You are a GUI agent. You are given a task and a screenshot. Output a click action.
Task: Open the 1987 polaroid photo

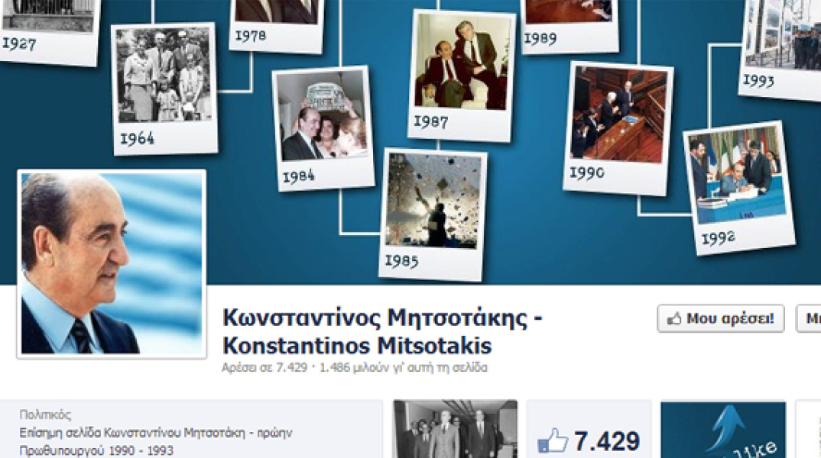pos(461,76)
